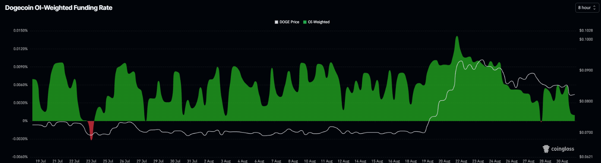Click the 20 Aug date label
Image resolution: width=601 pixels, height=163 pixels.
445,161
